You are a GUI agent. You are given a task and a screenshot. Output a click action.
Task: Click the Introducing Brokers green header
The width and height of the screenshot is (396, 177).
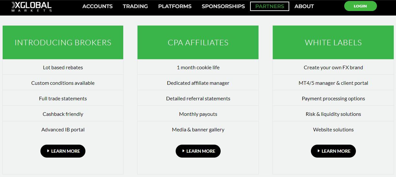click(x=63, y=42)
